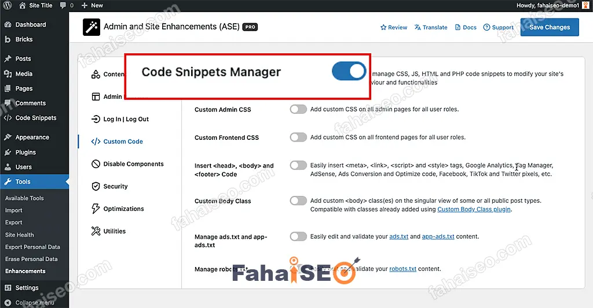Viewport: 593px width, 308px height.
Task: Click the Docs document icon
Action: tap(457, 27)
